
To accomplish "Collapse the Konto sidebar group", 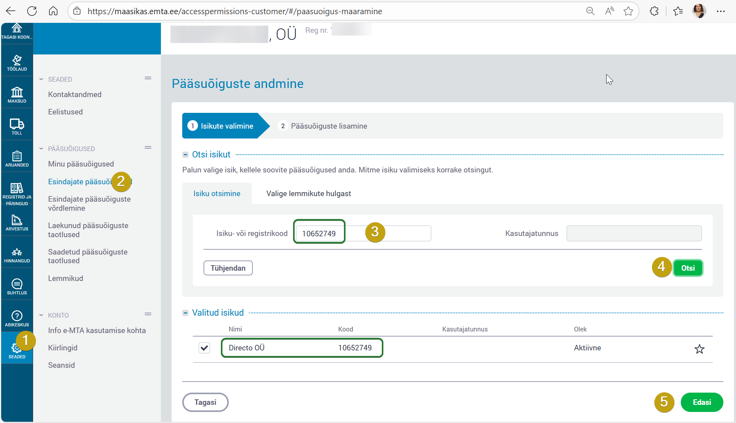I will pos(41,315).
